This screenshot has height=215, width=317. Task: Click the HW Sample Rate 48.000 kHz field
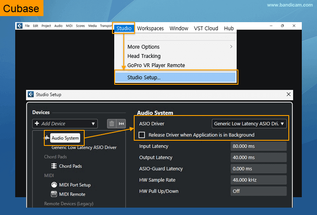(x=258, y=180)
